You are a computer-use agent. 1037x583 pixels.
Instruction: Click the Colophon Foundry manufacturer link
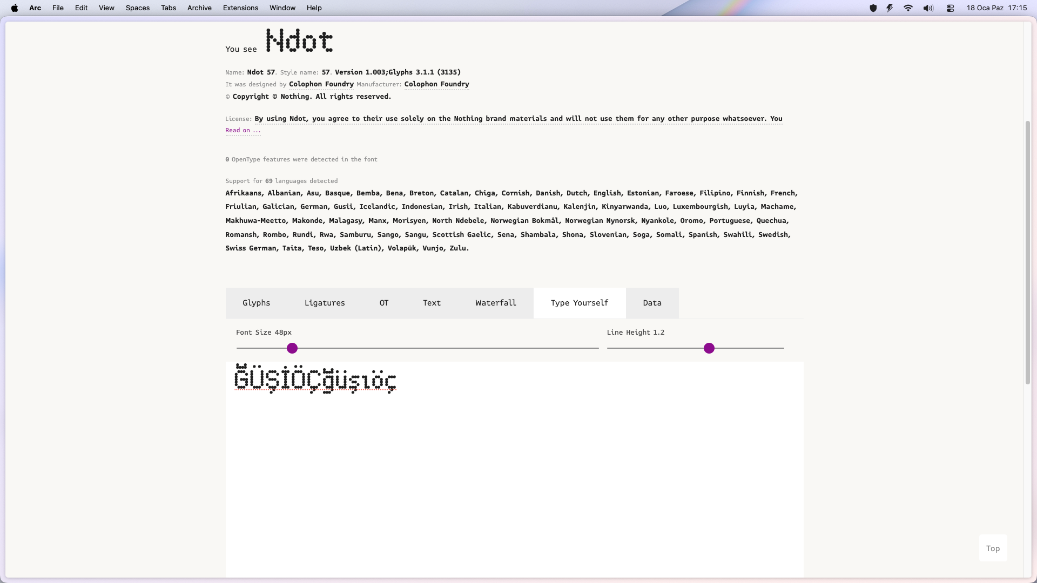[436, 84]
